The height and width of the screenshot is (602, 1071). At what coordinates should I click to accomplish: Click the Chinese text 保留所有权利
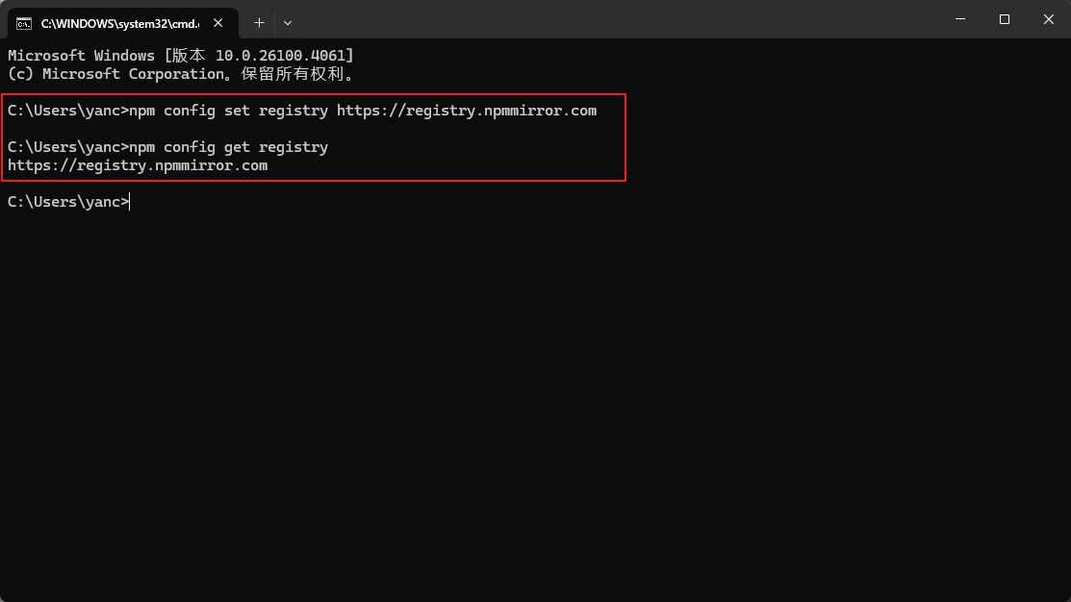point(293,74)
